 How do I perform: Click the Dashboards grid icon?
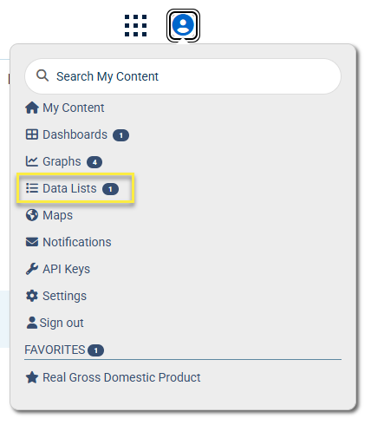[x=32, y=134]
